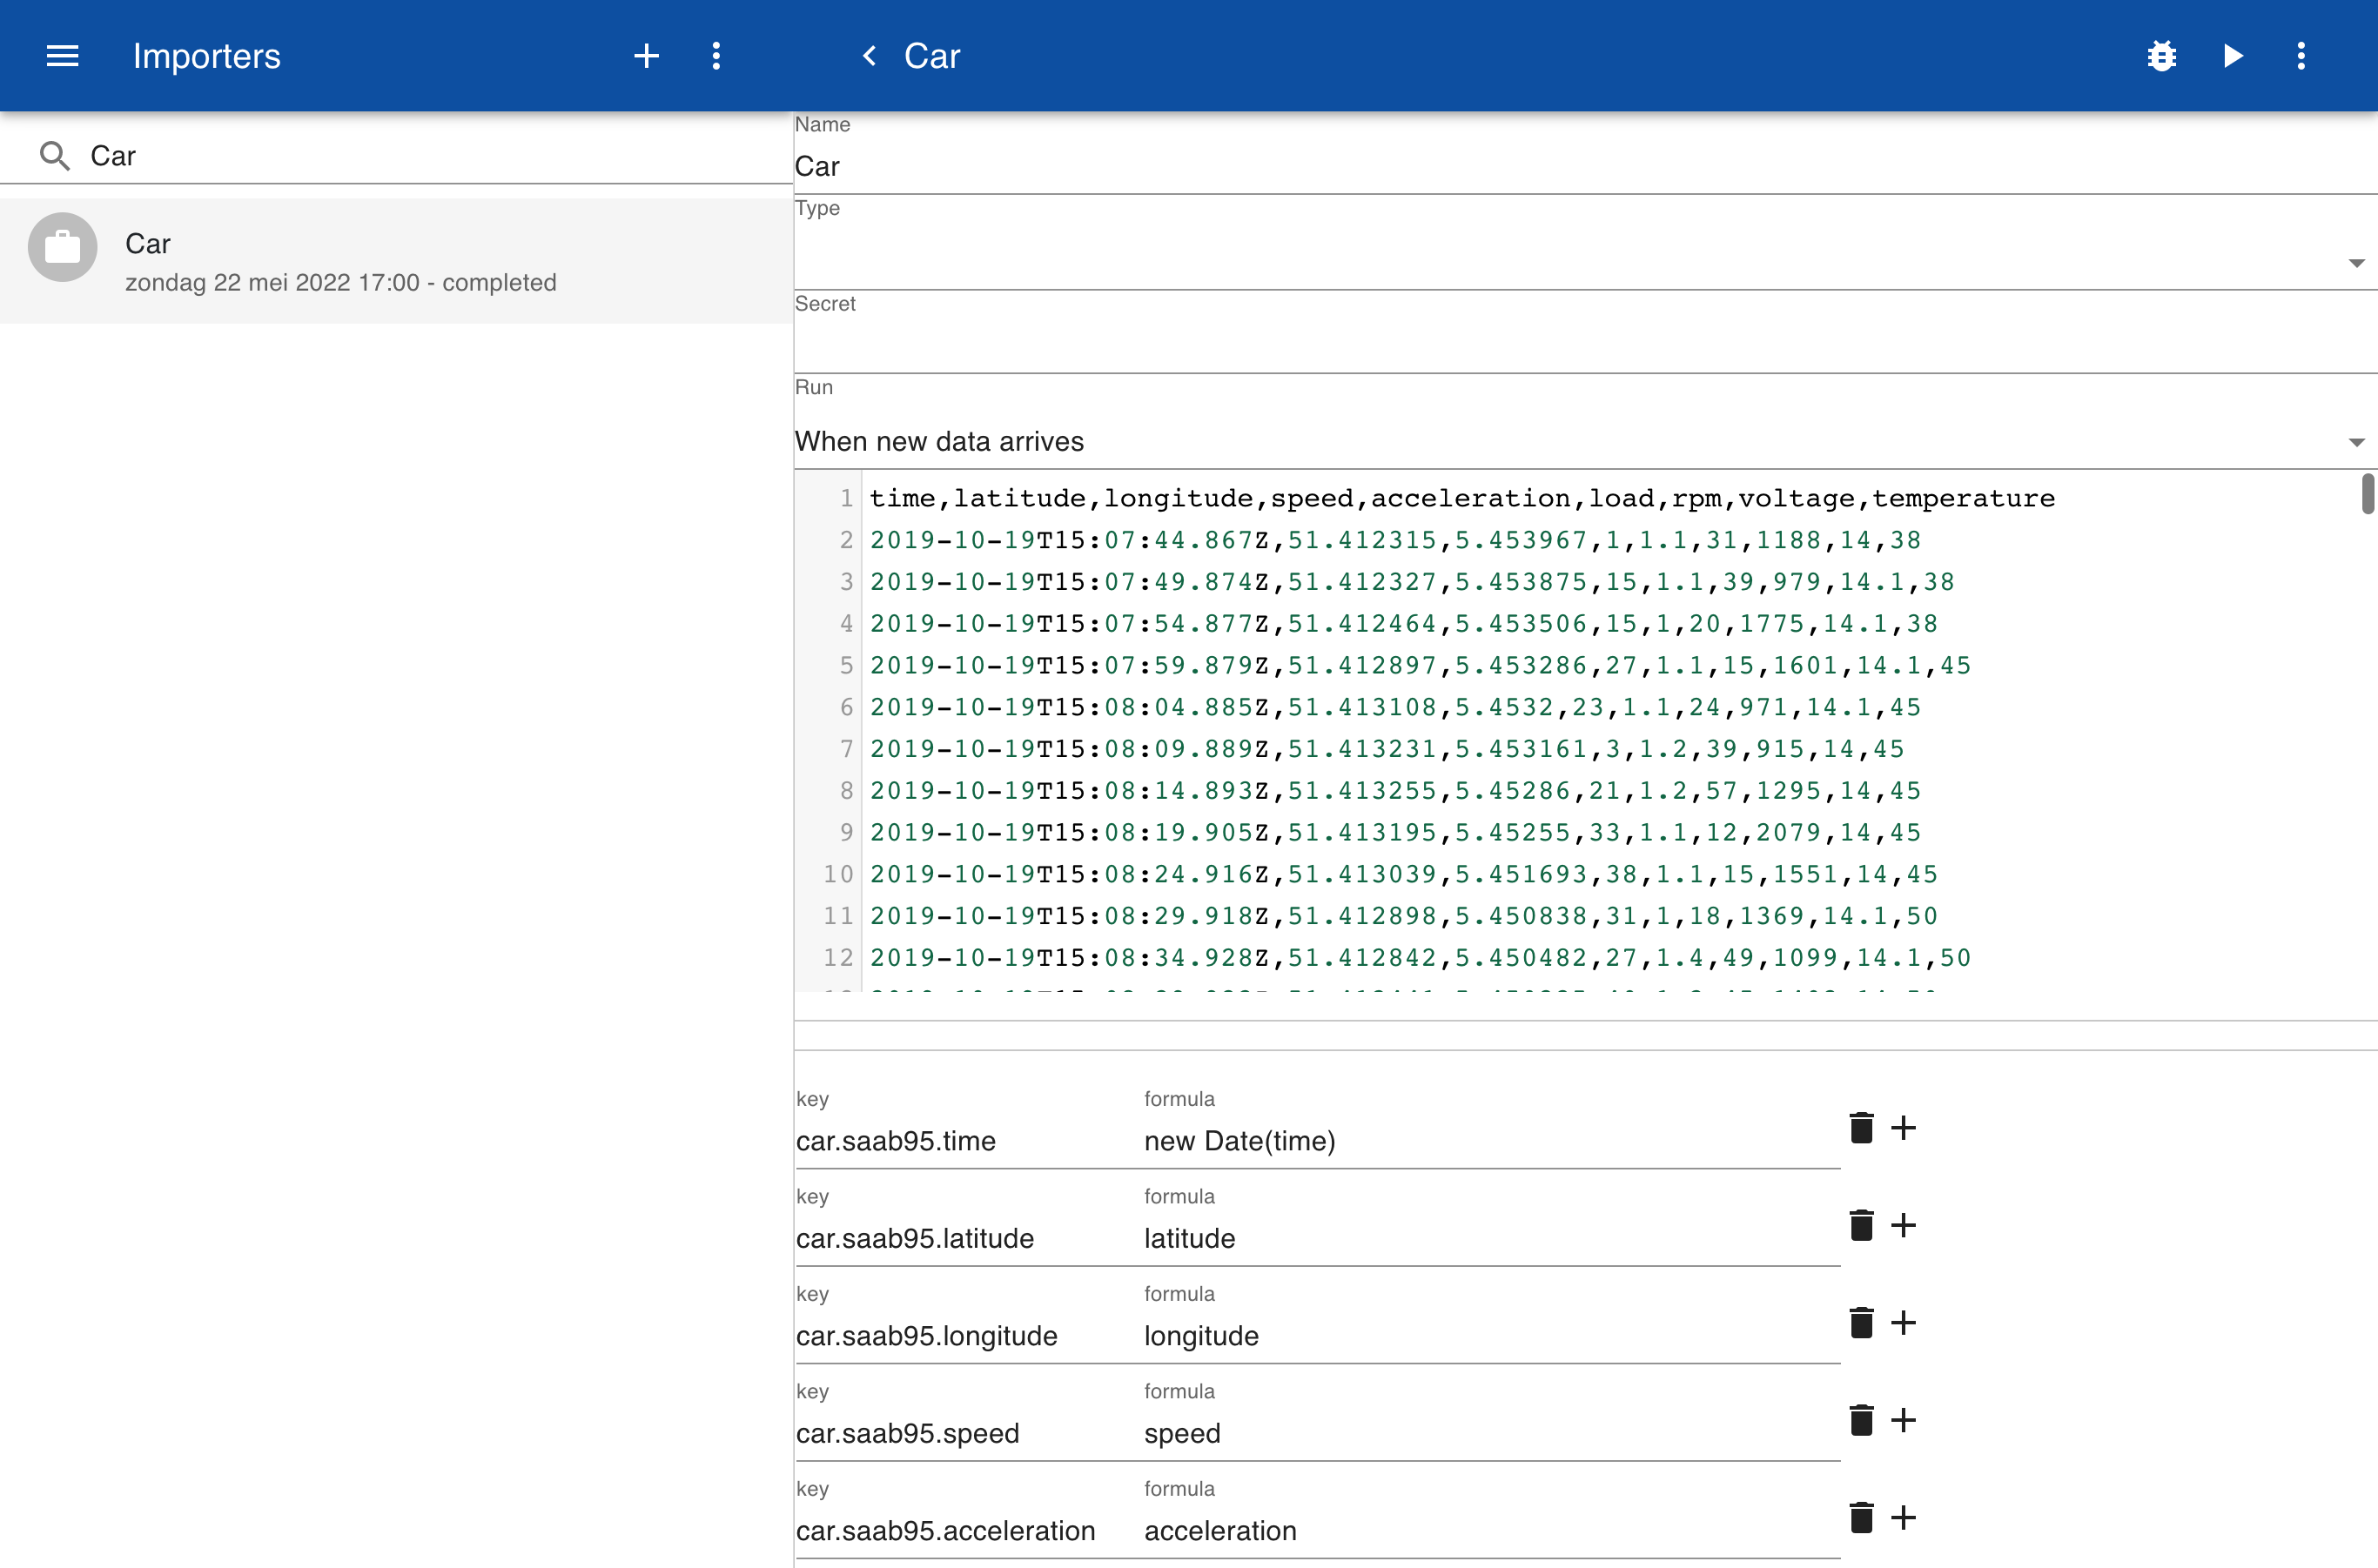Edit the Name field value Car
The image size is (2378, 1568).
1586,166
